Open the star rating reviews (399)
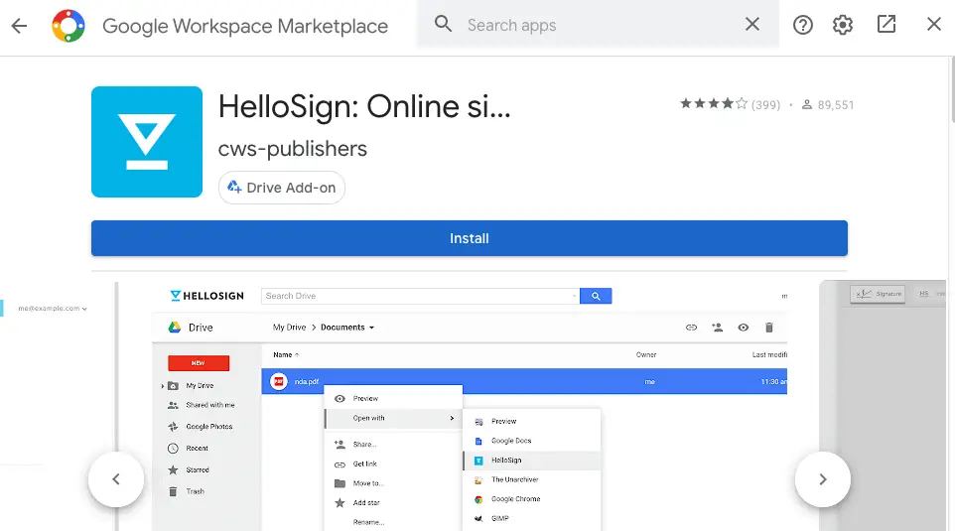The height and width of the screenshot is (531, 955). point(730,104)
